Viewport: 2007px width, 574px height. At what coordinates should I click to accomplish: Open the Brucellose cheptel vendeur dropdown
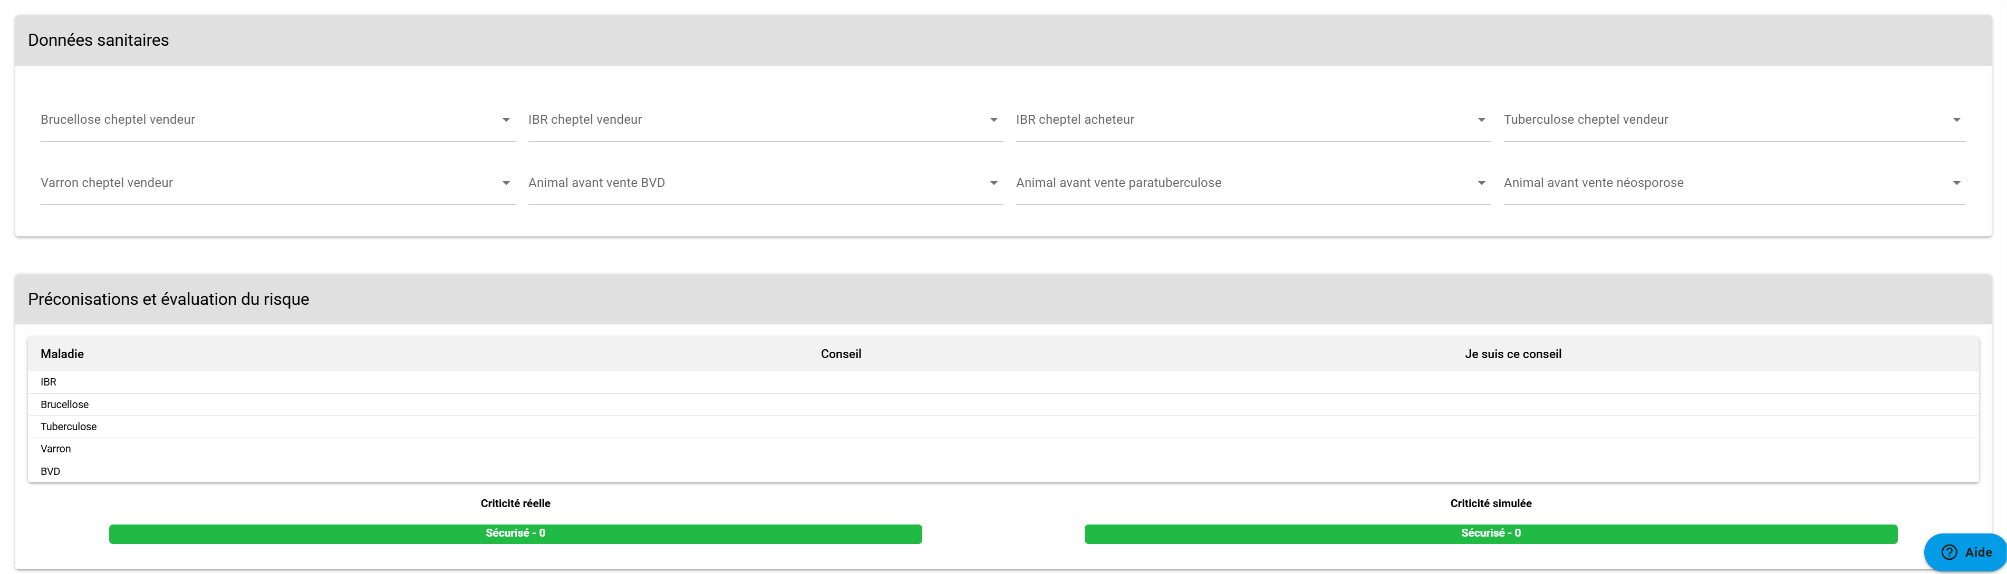277,120
